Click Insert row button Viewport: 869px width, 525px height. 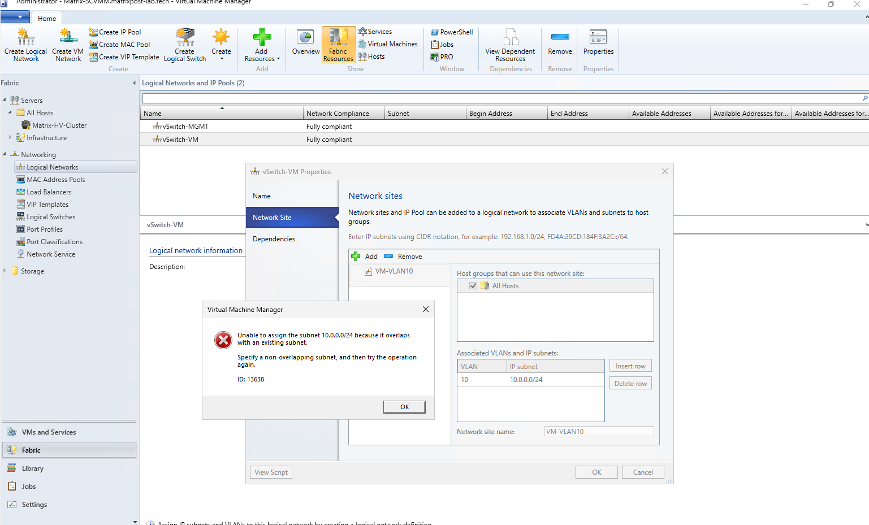tap(630, 366)
